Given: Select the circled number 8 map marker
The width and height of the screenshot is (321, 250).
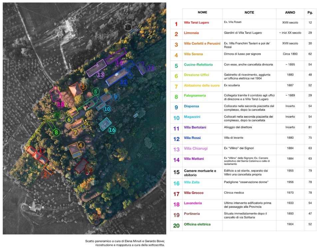Looking at the screenshot, I should click(56, 132).
